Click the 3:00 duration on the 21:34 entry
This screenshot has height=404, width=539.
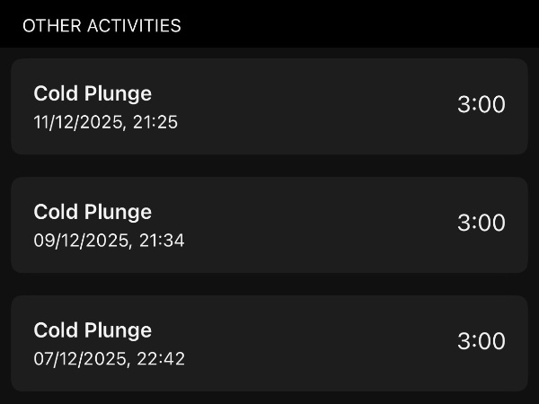pos(482,224)
